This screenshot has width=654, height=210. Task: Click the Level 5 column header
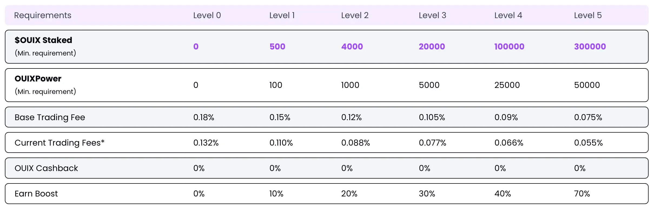tap(588, 15)
